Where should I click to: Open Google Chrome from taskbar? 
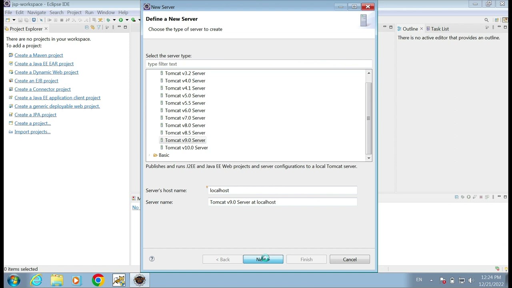point(98,280)
